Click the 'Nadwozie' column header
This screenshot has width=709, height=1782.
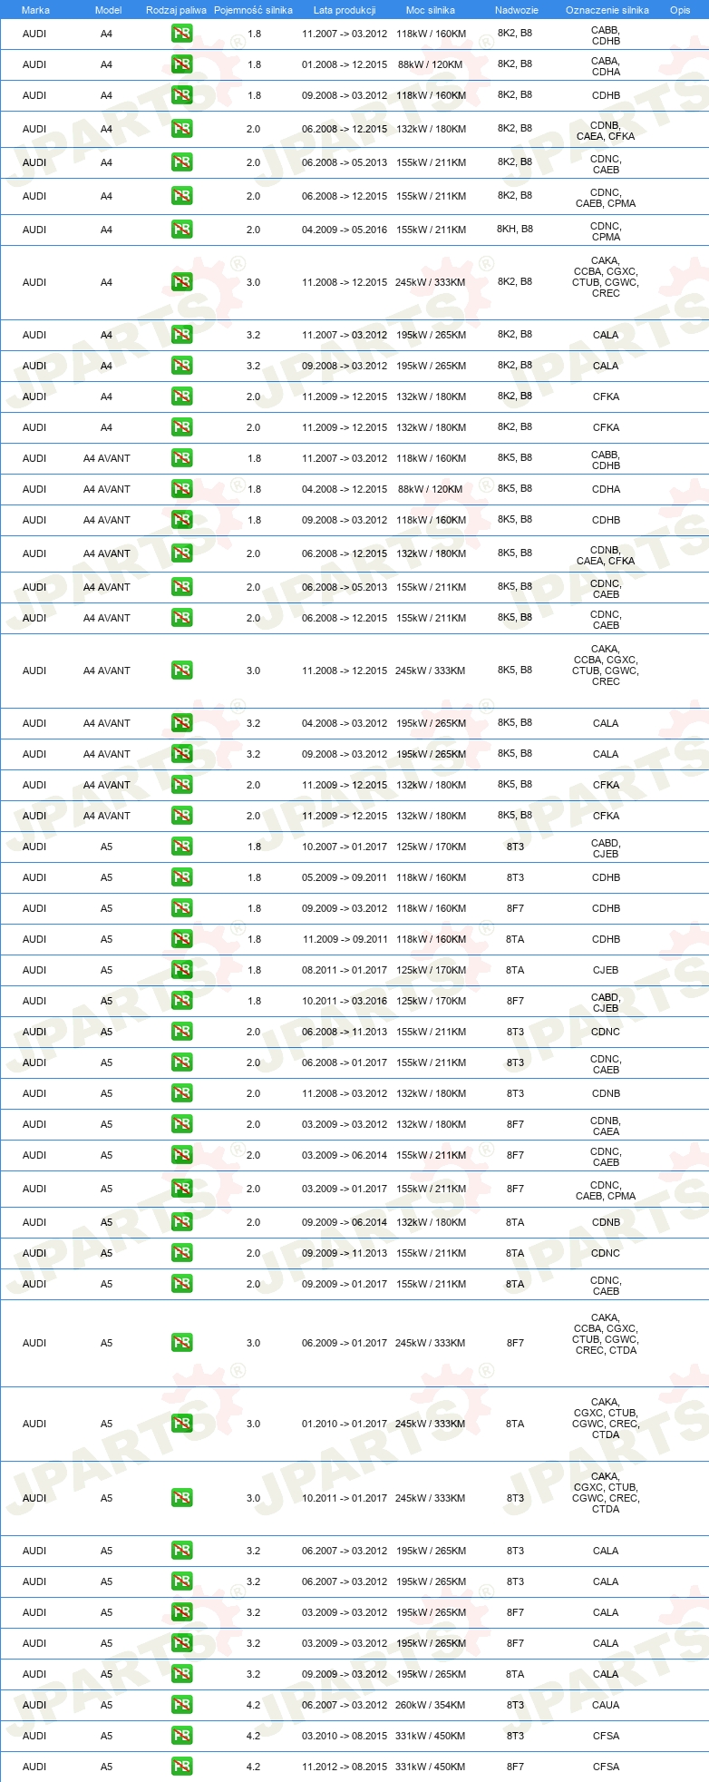click(x=517, y=10)
